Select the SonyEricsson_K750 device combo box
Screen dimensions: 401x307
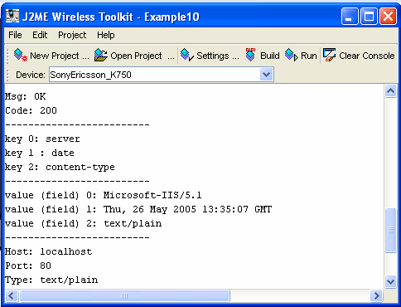point(162,75)
